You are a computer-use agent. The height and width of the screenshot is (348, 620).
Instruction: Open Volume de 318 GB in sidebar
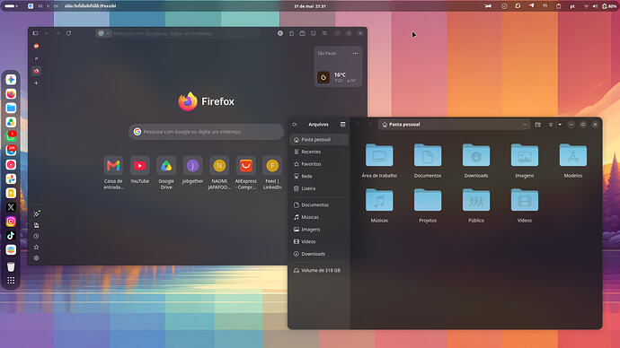coord(319,271)
